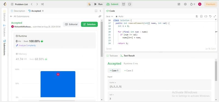Click the green Solution button
This screenshot has width=219, height=102.
tap(90, 24)
